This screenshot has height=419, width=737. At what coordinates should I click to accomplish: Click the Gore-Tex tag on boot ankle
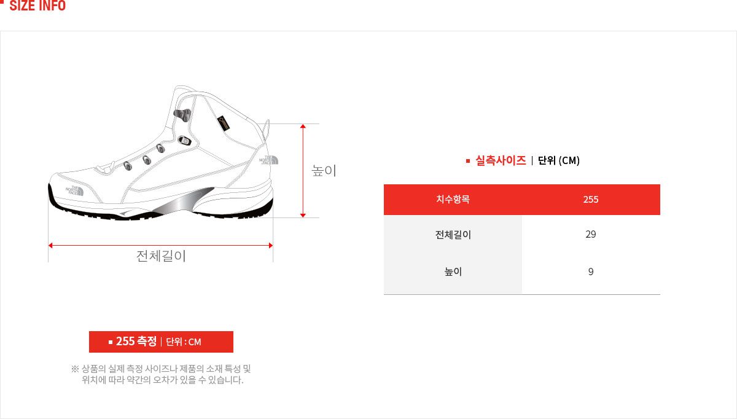pos(225,122)
